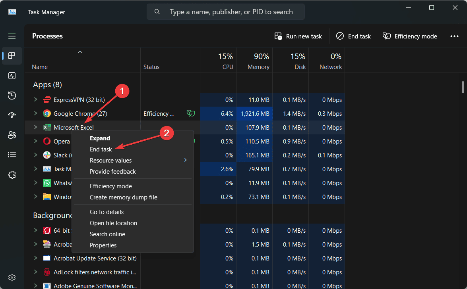Screen dimensions: 467x289
Task: Click the Microsoft Excel app icon
Action: click(x=47, y=127)
